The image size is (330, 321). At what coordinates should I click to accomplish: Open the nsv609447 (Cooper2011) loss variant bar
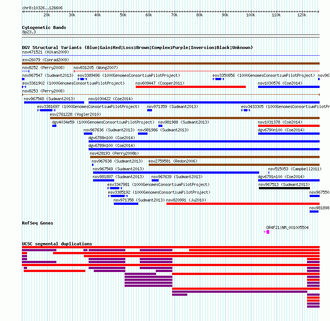(191, 87)
